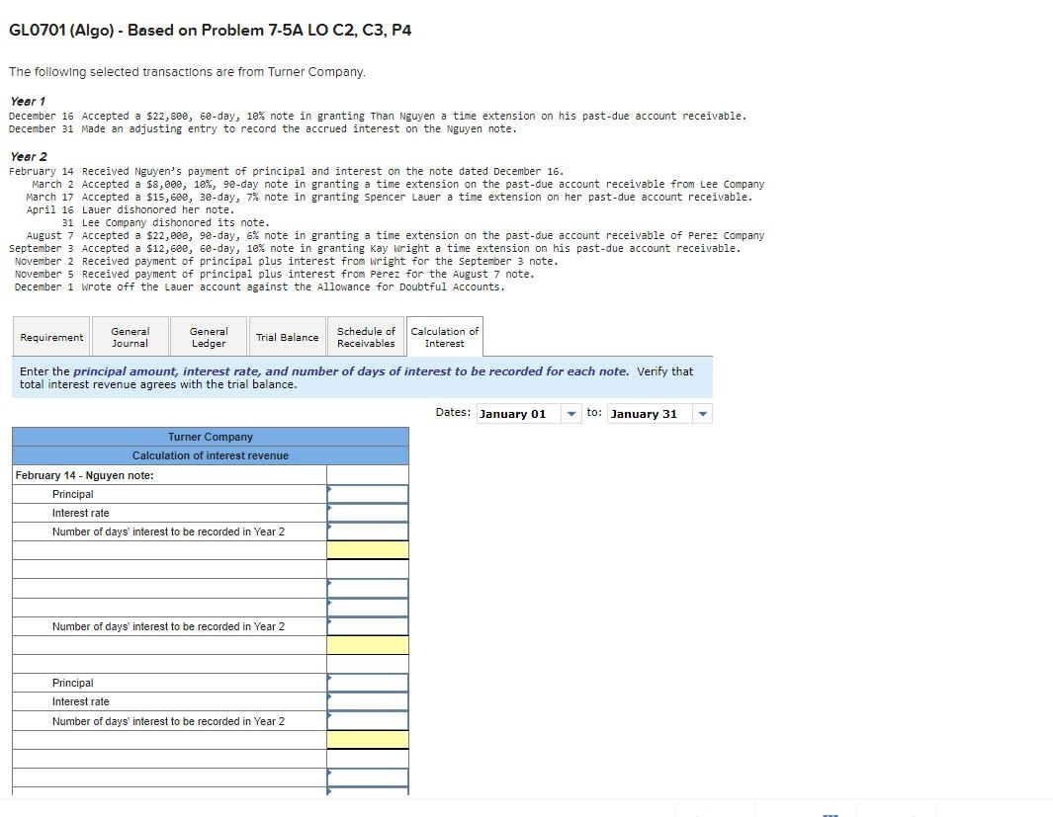
Task: Click the 'Year 1' heading
Action: tap(29, 102)
